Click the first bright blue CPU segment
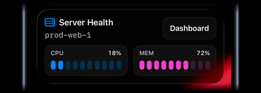 [53, 65]
